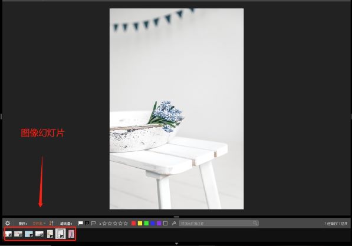Image resolution: width=352 pixels, height=246 pixels.
Task: Click the magnifier icon in the search box
Action: (255, 223)
